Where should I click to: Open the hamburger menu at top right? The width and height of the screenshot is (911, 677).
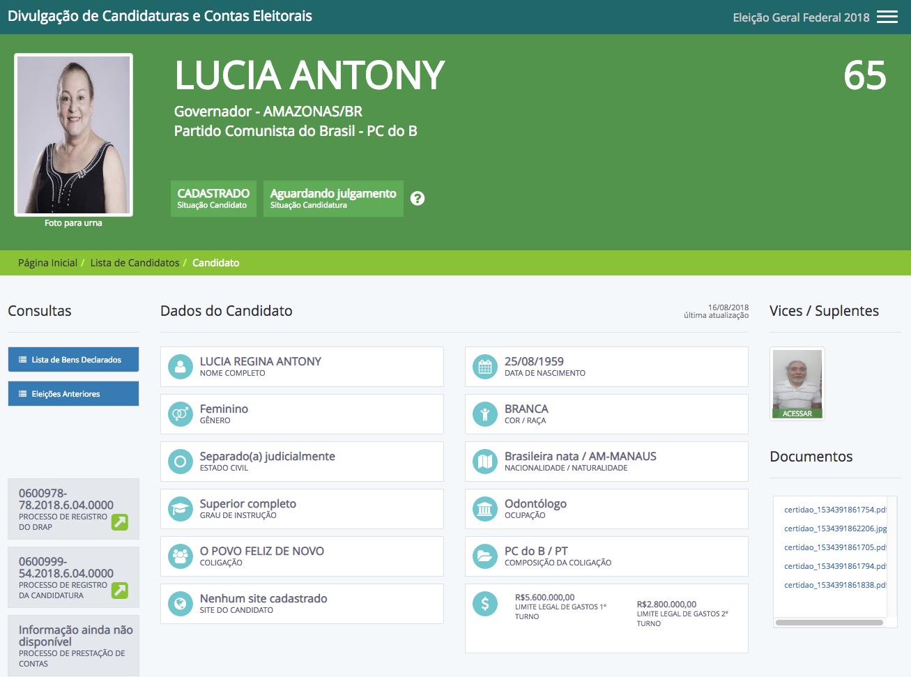887,15
